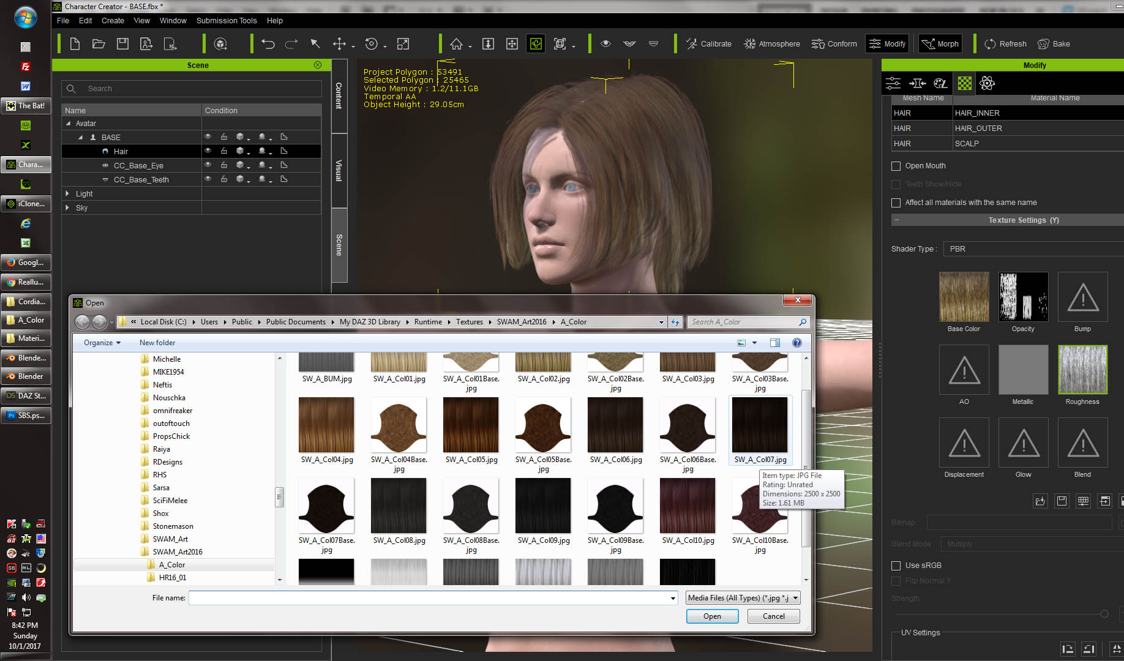Image resolution: width=1124 pixels, height=661 pixels.
Task: Activate the Move tool icon
Action: tap(339, 44)
